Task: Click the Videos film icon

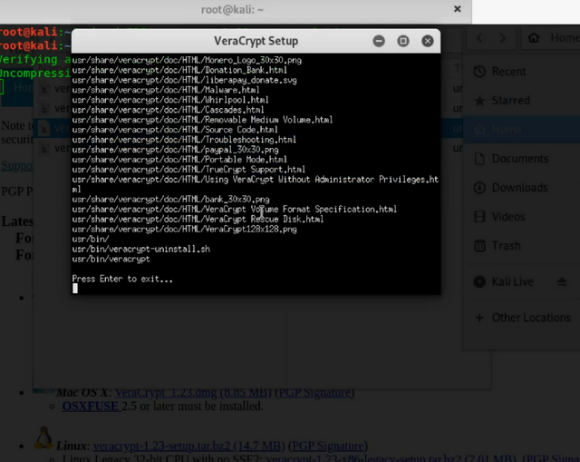Action: point(479,216)
